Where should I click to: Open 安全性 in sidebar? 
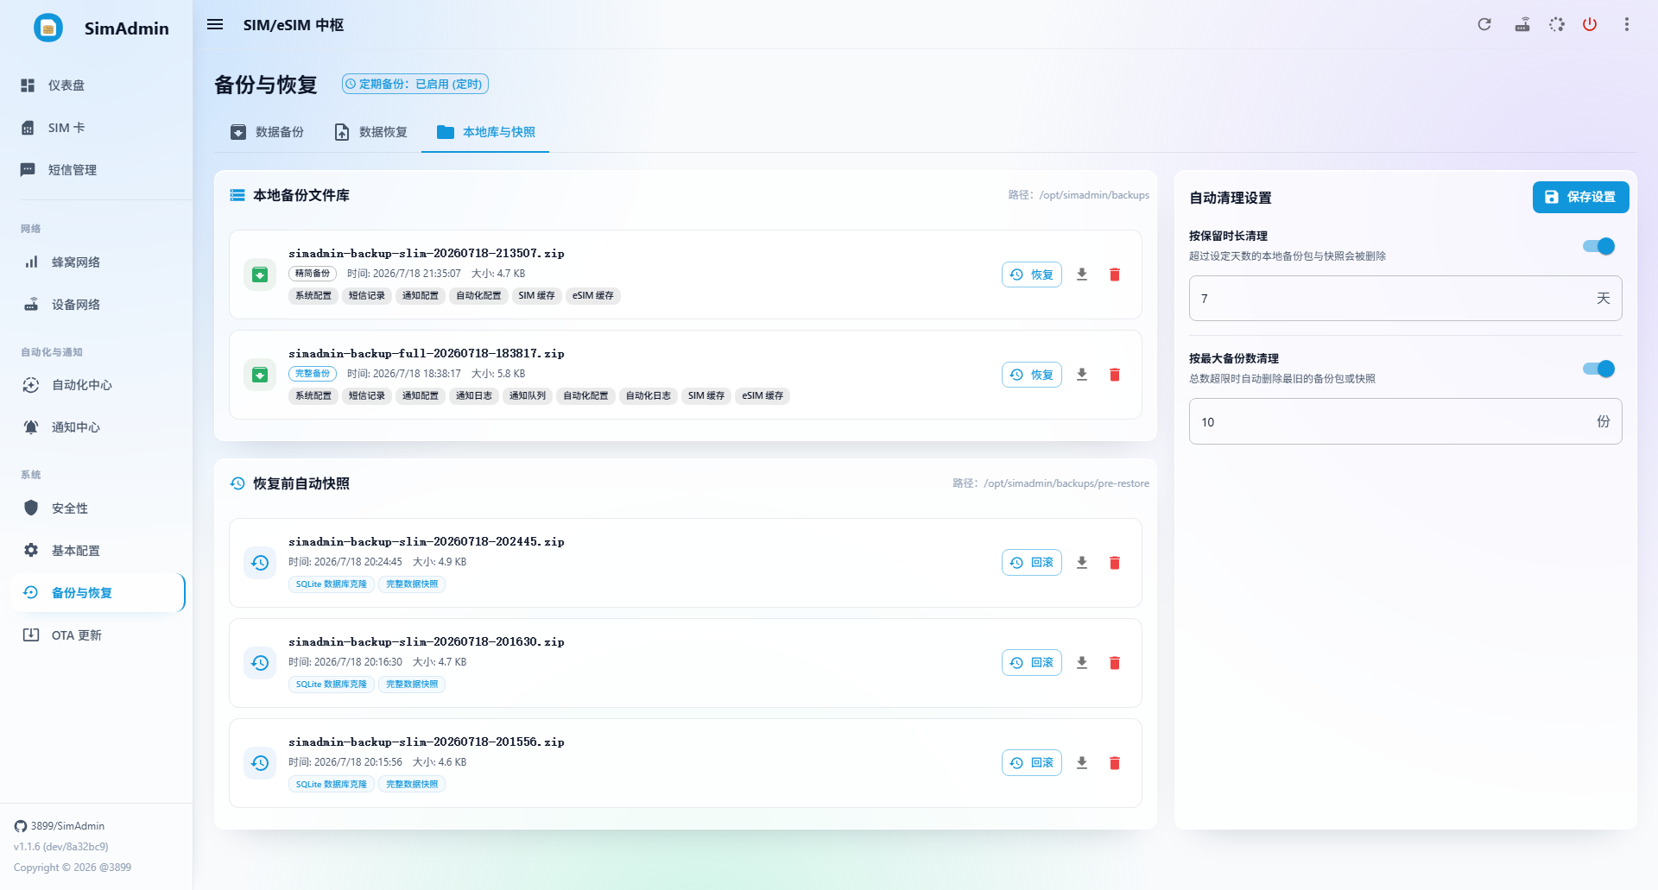pyautogui.click(x=96, y=508)
